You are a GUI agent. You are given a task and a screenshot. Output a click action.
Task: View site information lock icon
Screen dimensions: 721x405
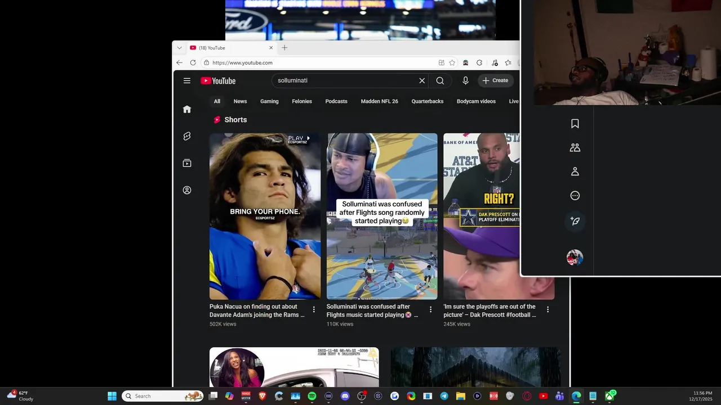(207, 62)
